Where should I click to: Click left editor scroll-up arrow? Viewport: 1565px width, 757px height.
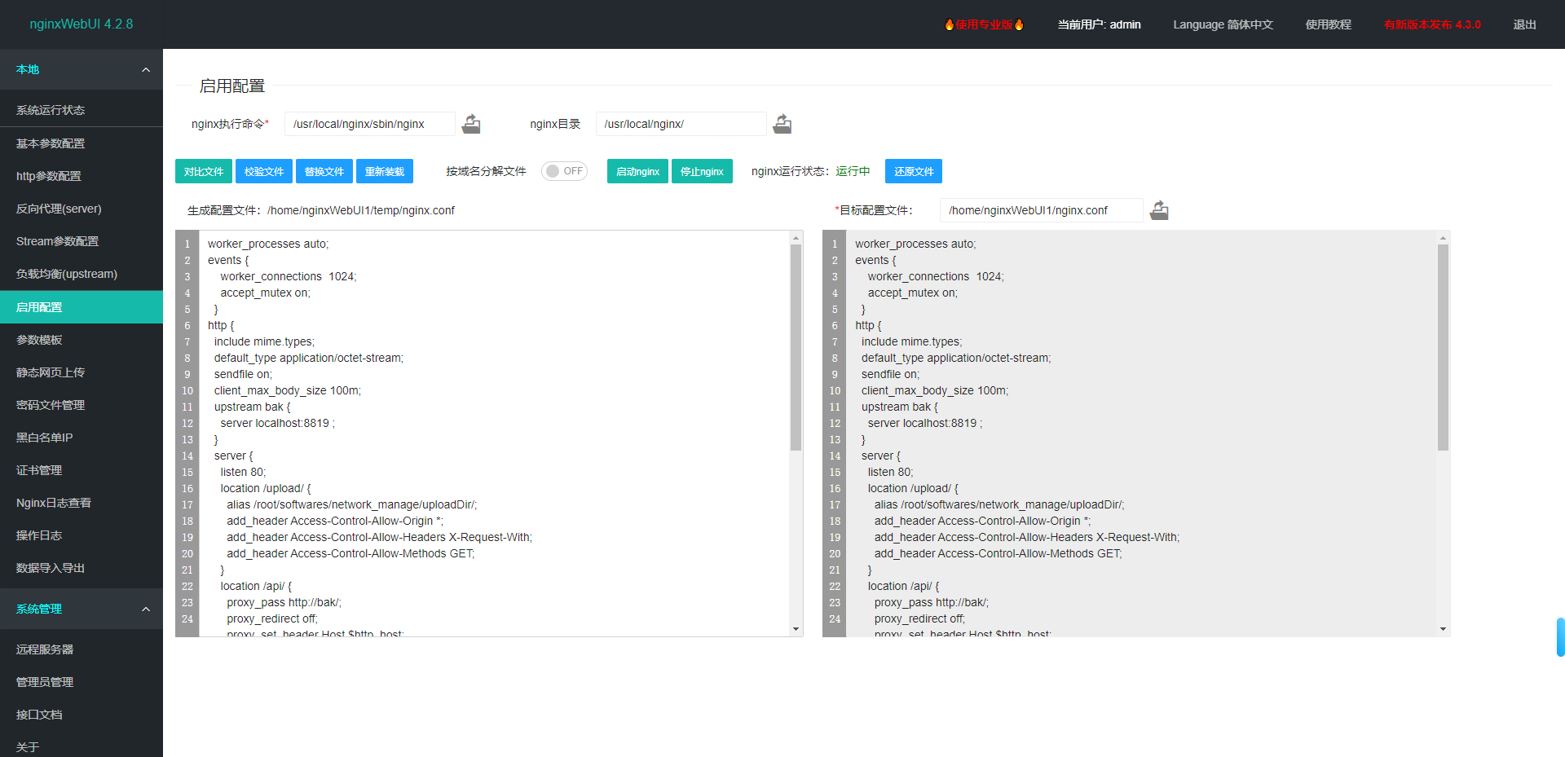796,238
